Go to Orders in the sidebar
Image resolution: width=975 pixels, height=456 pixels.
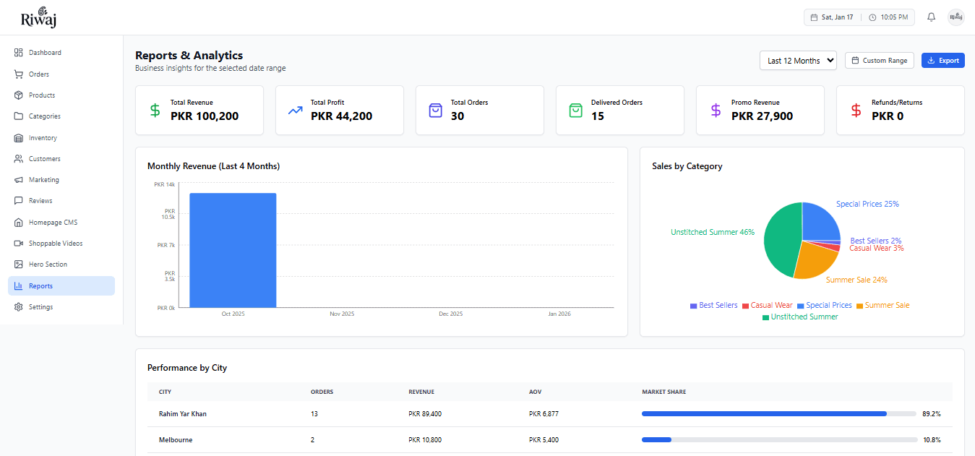(39, 74)
